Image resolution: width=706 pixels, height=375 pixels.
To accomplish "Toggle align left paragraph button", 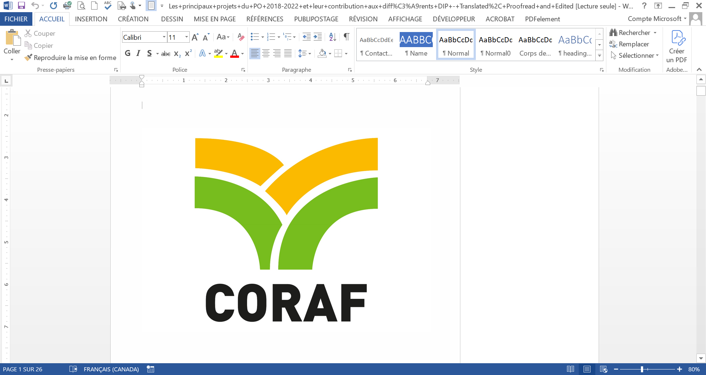I will [x=254, y=54].
